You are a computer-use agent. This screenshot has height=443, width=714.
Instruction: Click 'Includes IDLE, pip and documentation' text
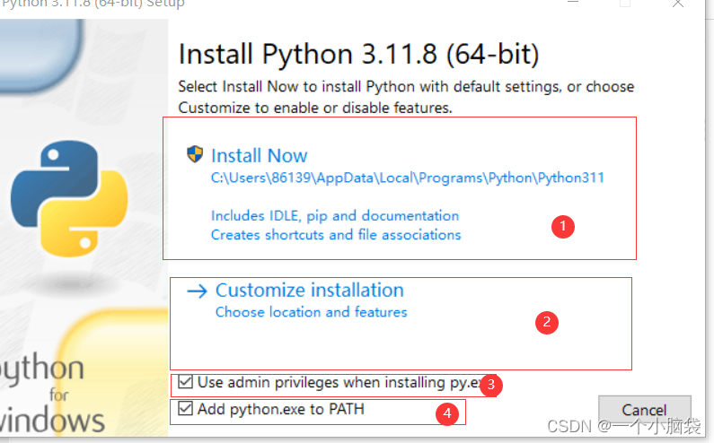click(x=335, y=215)
